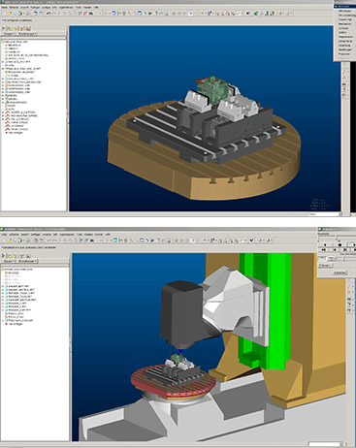Click the Save icon in the fixture window toolbar
This screenshot has width=356, height=448.
[15, 14]
